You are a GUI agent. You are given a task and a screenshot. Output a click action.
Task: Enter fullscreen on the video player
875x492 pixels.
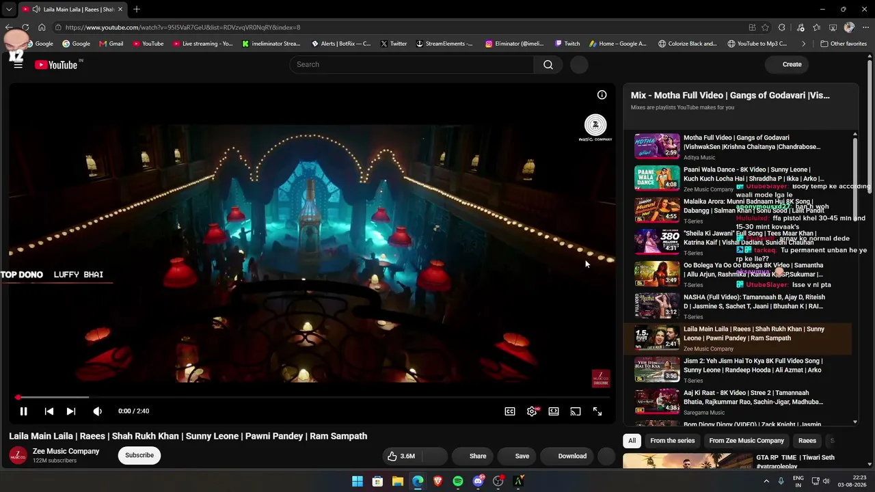coord(597,411)
